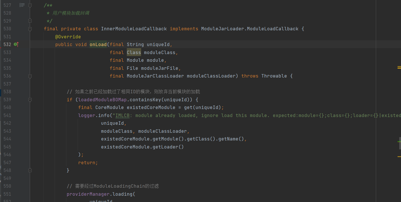The height and width of the screenshot is (202, 401).
Task: Click the providerManager identifier on line 551
Action: pyautogui.click(x=88, y=194)
